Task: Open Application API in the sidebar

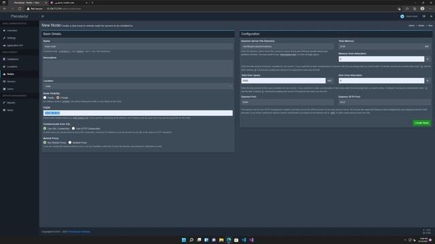Action: 15,45
